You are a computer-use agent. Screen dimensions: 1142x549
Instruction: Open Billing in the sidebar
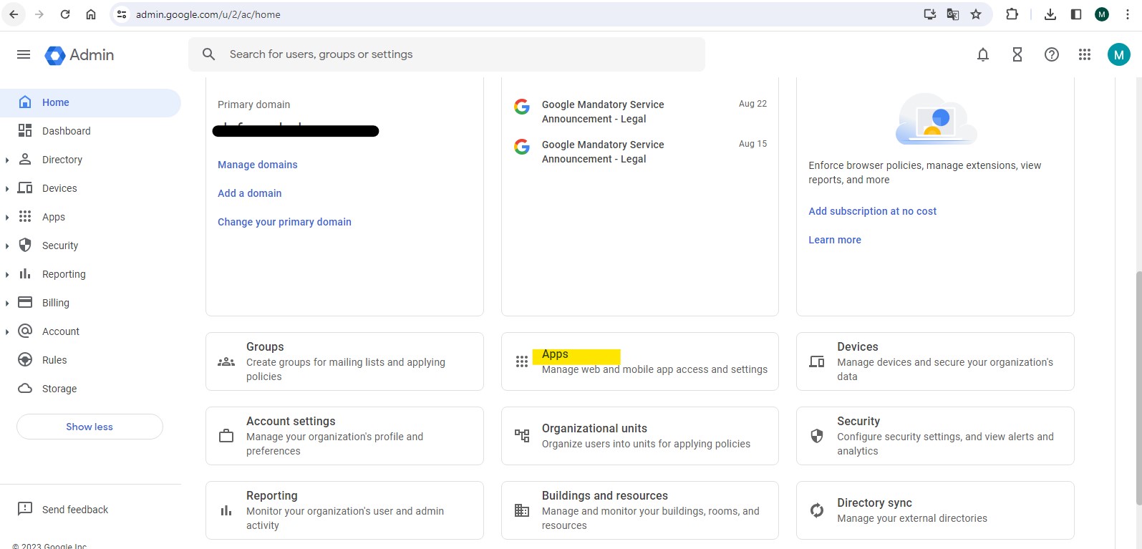[56, 303]
